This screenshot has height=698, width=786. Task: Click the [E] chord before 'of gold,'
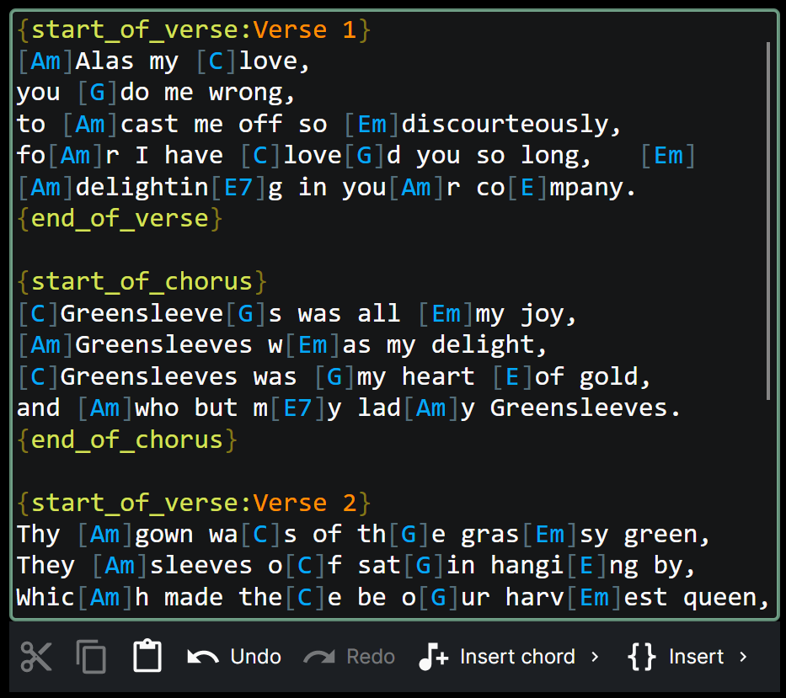pyautogui.click(x=512, y=377)
